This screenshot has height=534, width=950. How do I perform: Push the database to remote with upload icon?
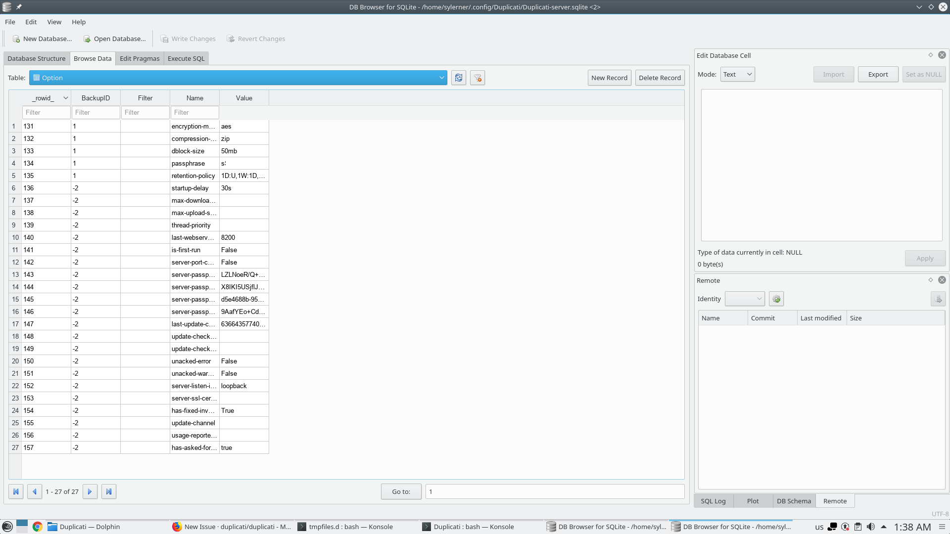(x=938, y=299)
